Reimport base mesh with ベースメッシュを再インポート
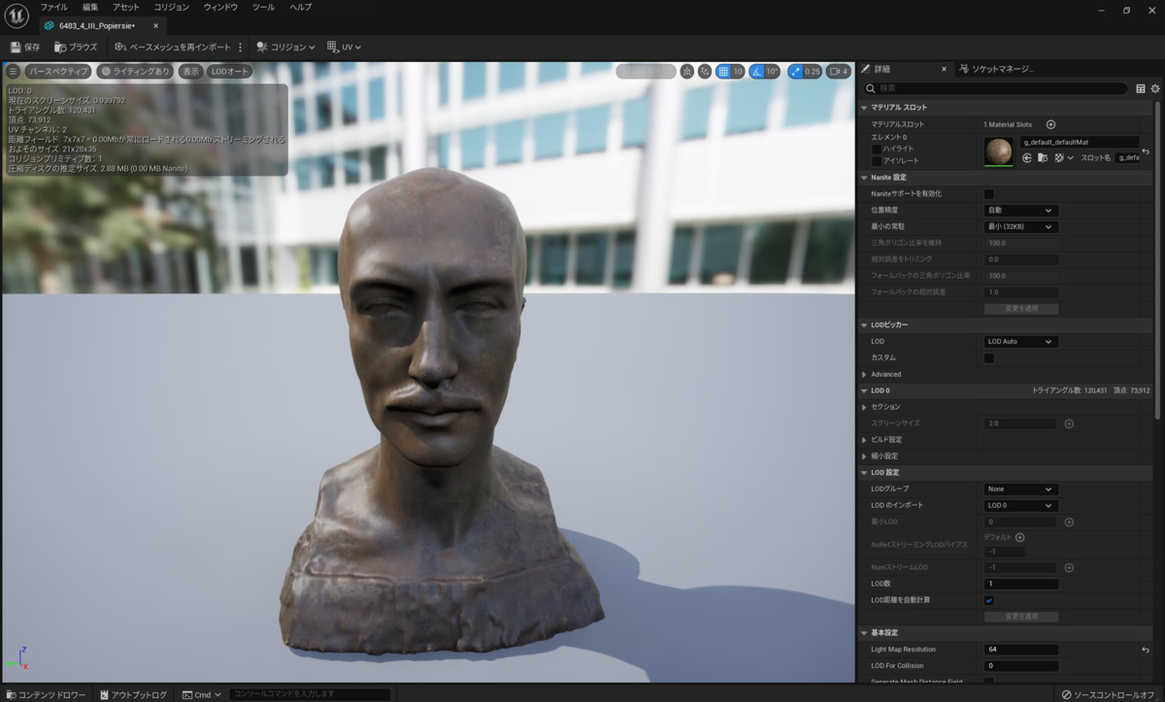 click(173, 47)
